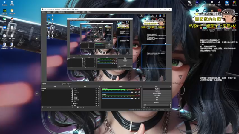The image size is (239, 134).
Task: Click the 开始录制 start recording button
Action: [x=157, y=91]
